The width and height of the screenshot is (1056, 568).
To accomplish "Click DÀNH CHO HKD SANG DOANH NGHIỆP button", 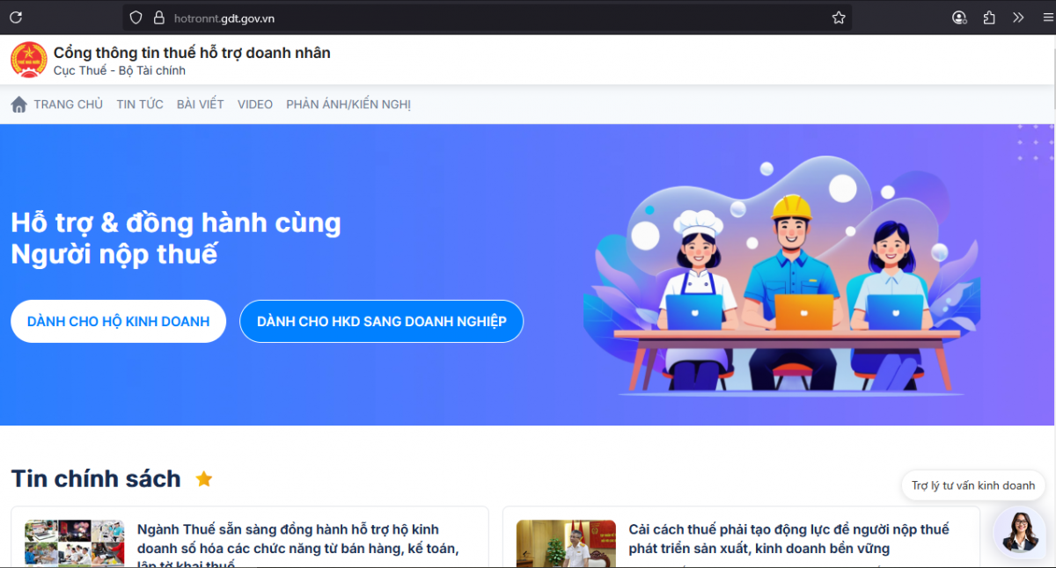I will pos(381,321).
